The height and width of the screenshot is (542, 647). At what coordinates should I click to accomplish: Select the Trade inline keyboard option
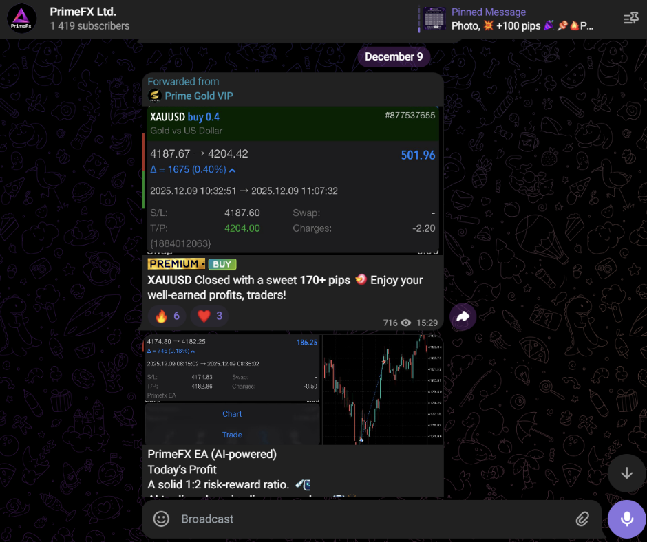(x=232, y=435)
